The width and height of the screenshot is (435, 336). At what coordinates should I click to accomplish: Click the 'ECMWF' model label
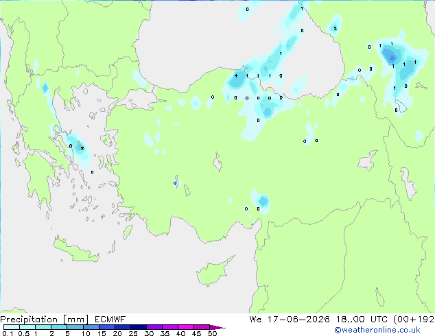pos(110,320)
